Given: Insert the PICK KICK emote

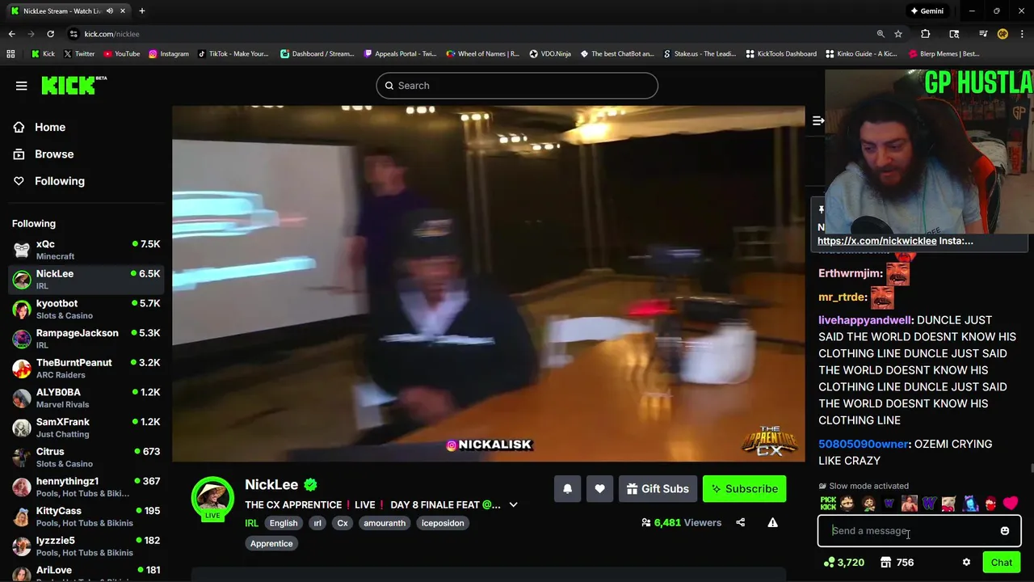Looking at the screenshot, I should pos(828,504).
